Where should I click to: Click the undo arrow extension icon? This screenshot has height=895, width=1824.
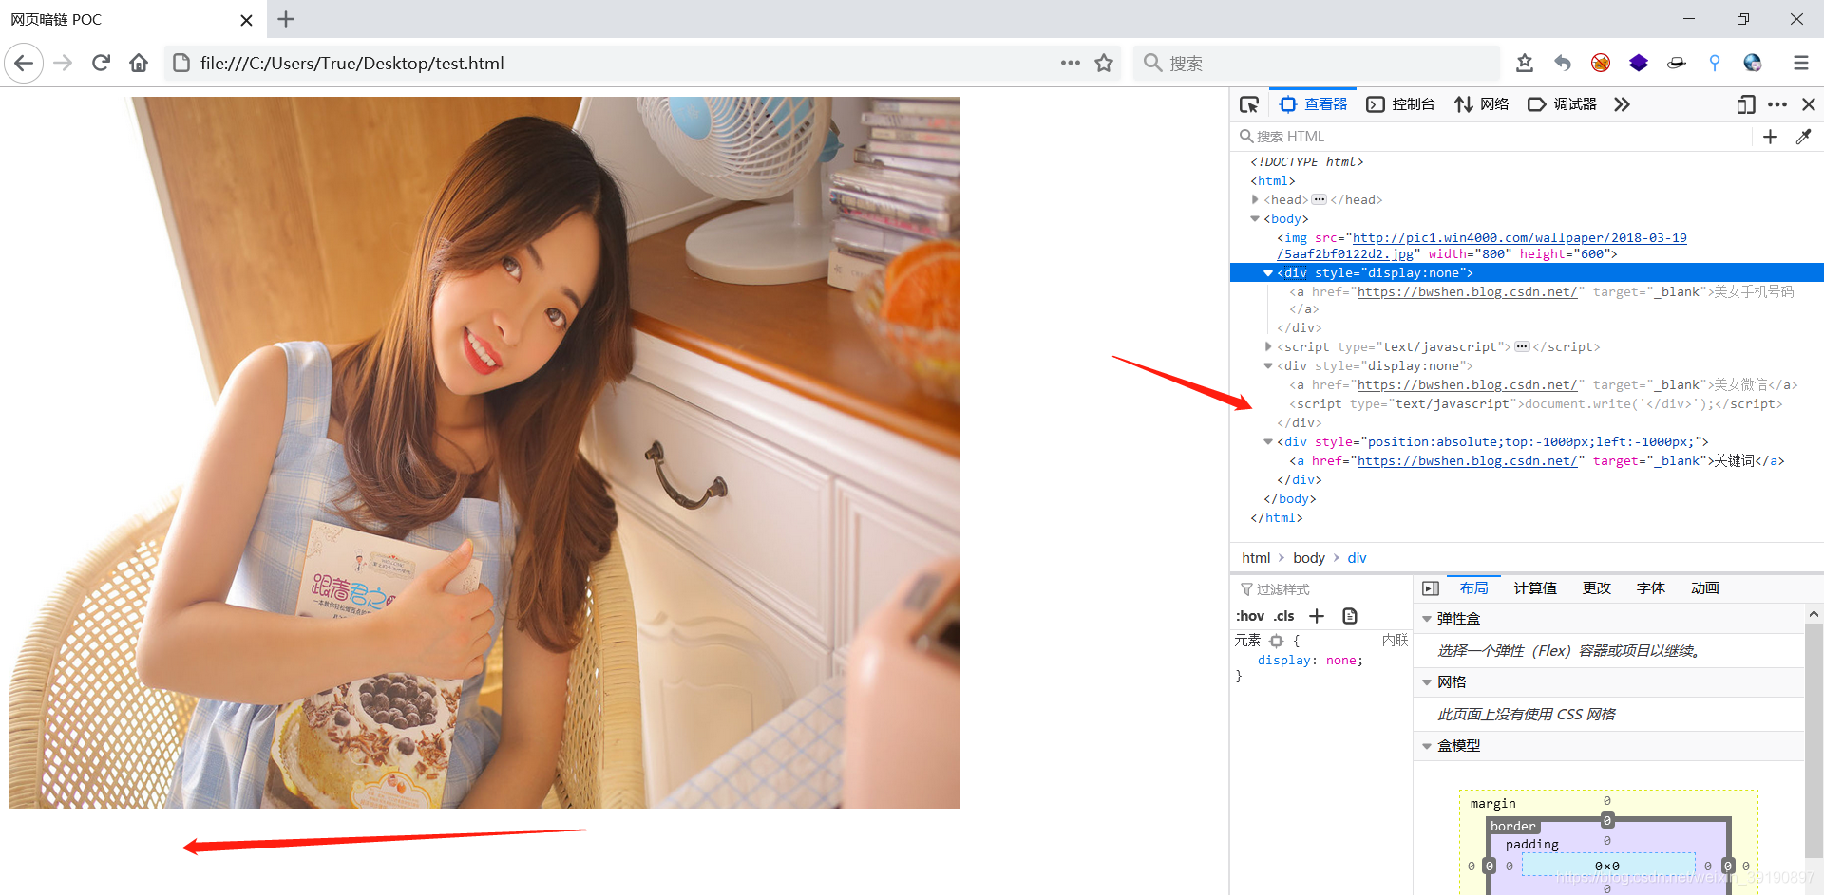click(1563, 63)
